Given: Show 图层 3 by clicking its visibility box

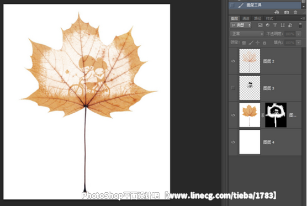Looking at the screenshot, I should pos(233,88).
